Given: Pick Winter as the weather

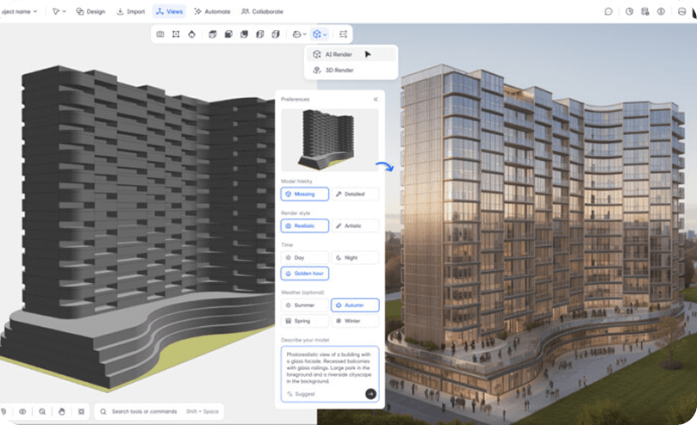Looking at the screenshot, I should (x=355, y=321).
